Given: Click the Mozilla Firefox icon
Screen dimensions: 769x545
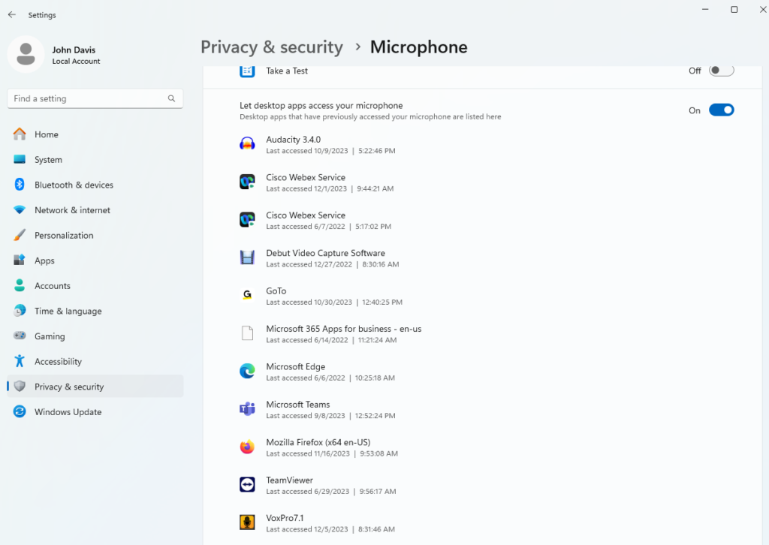Looking at the screenshot, I should 247,447.
